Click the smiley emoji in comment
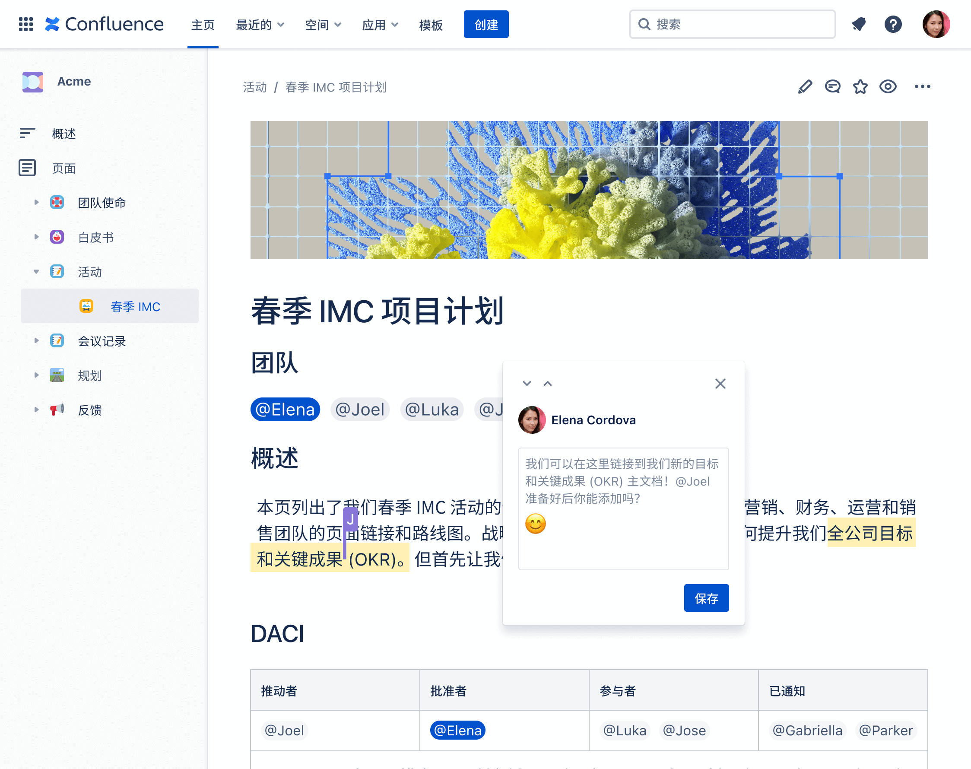 coord(535,524)
